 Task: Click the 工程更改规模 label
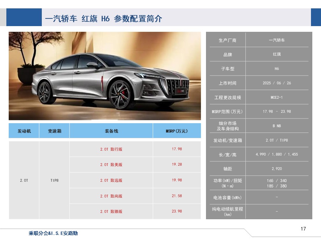(227, 97)
